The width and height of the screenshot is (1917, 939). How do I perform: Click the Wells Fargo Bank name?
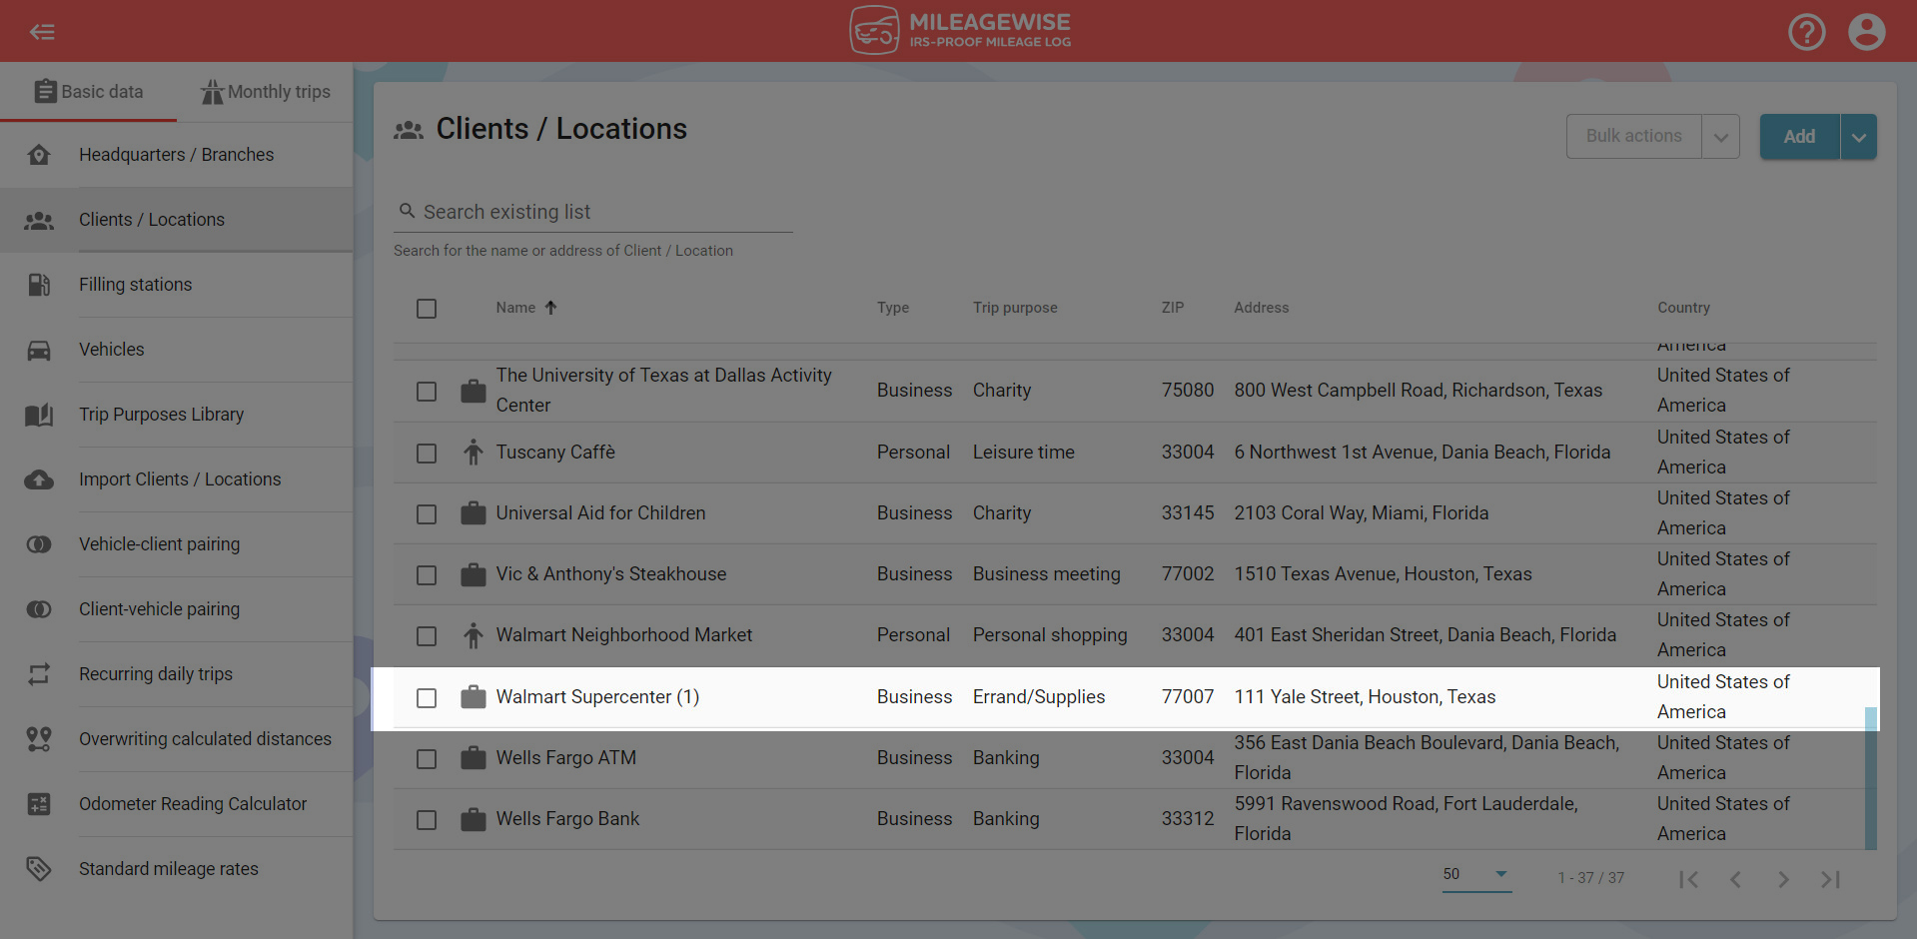pos(567,819)
